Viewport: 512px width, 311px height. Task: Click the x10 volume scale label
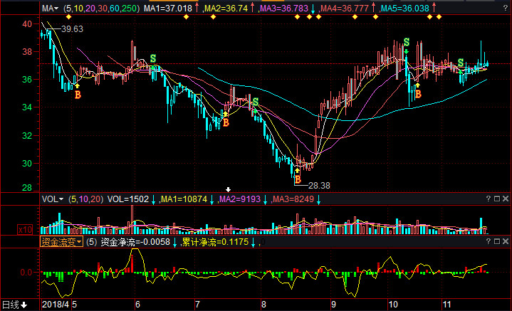[x=25, y=230]
